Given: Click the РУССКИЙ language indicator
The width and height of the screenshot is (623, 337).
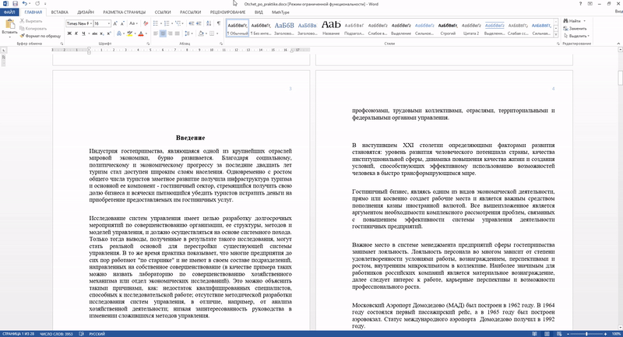Looking at the screenshot, I should click(97, 334).
